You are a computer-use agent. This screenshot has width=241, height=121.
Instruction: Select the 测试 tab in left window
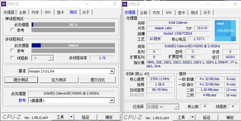coord(73,12)
